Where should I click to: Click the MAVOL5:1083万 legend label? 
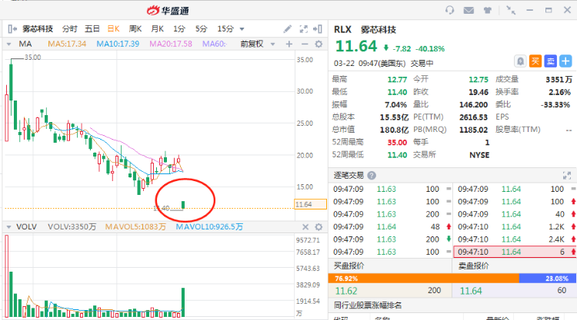pos(135,227)
